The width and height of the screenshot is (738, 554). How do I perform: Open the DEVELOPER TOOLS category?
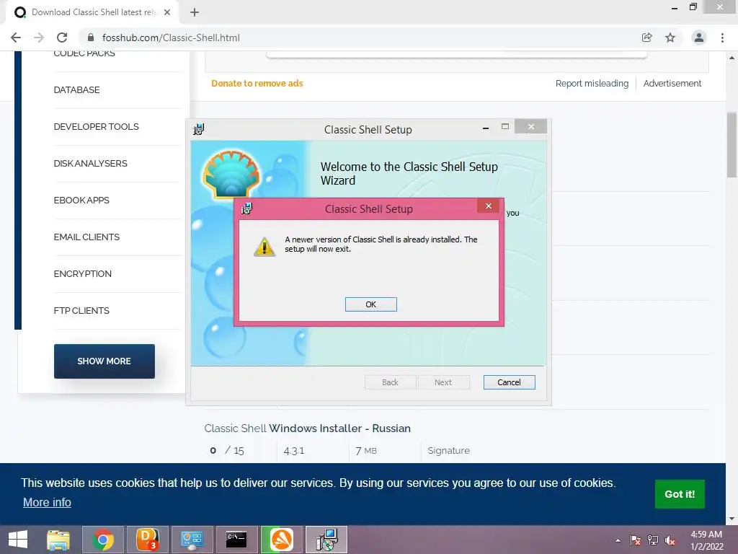click(96, 127)
